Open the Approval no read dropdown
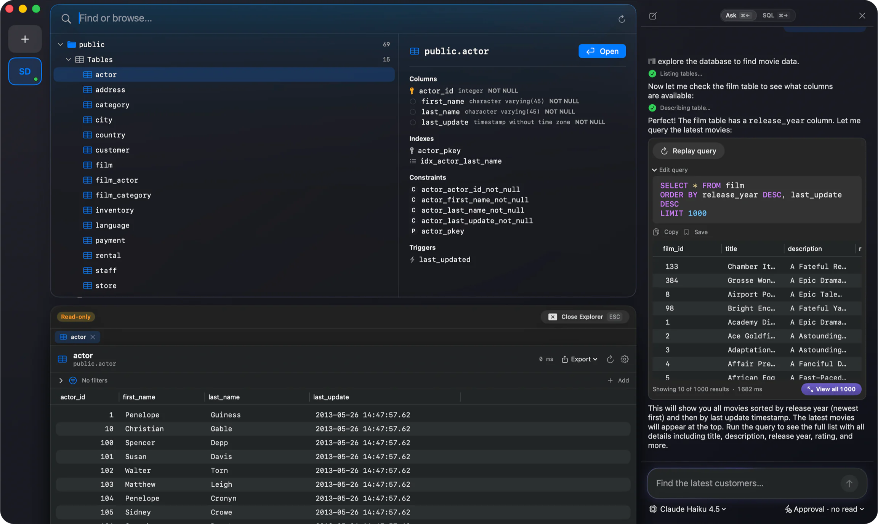The width and height of the screenshot is (878, 524). 825,509
